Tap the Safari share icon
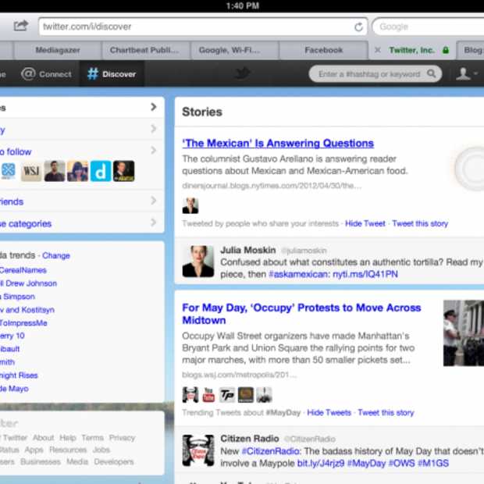This screenshot has width=484, height=484. [x=20, y=26]
